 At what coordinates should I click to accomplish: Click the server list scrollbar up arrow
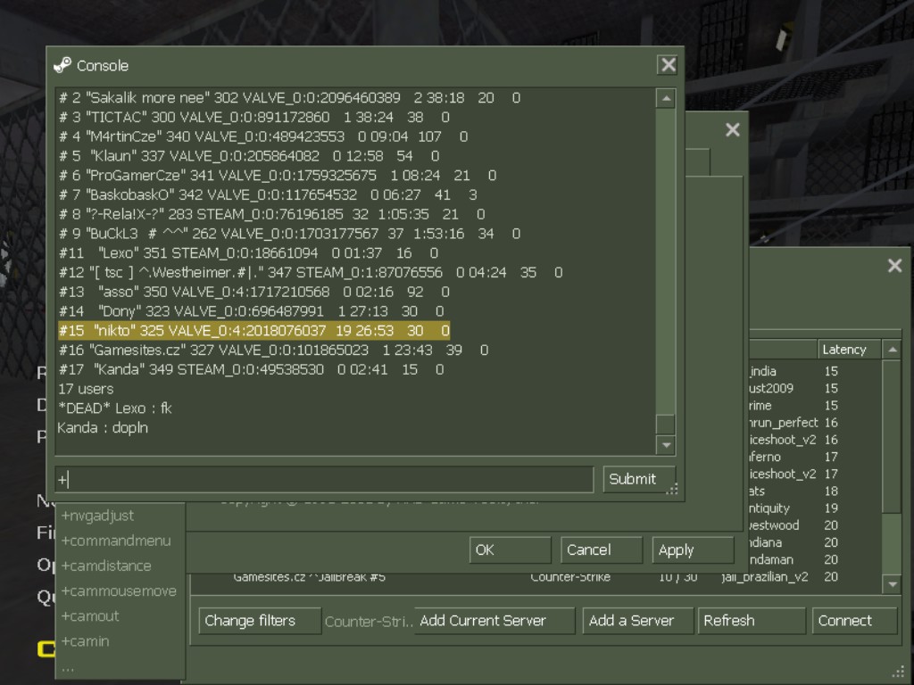(893, 350)
